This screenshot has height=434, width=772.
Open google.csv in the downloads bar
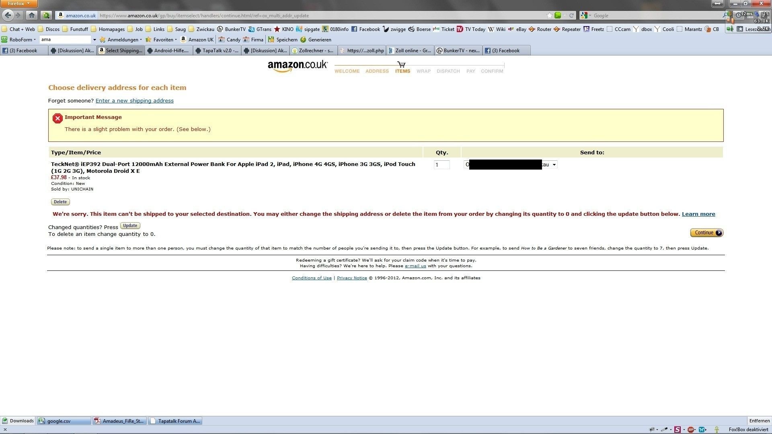tap(64, 421)
